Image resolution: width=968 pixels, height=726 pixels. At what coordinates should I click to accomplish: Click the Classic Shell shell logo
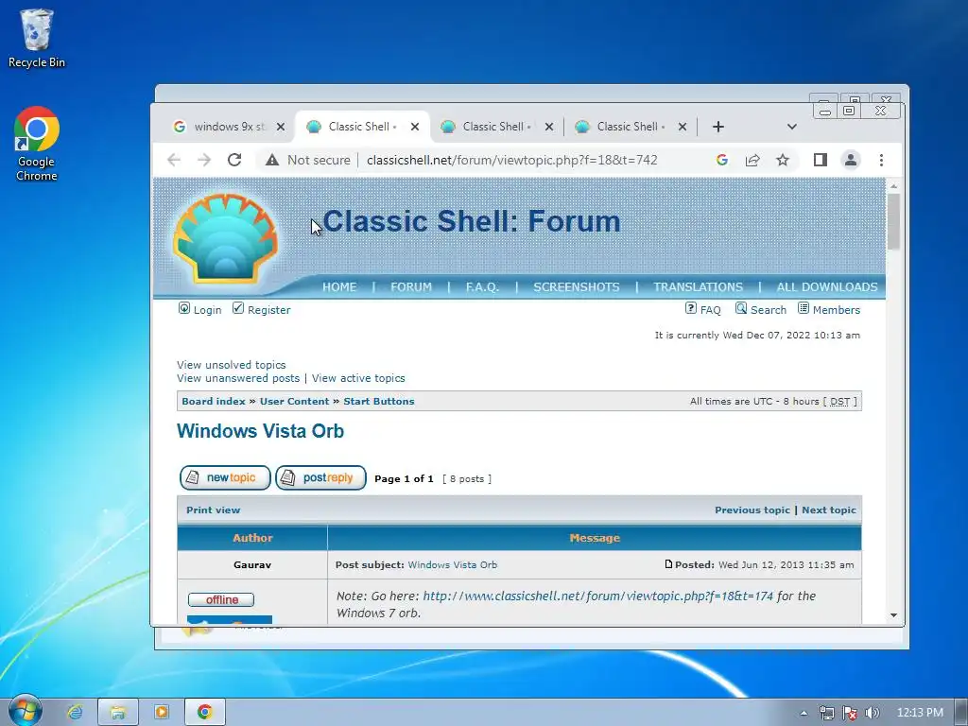[x=225, y=239]
